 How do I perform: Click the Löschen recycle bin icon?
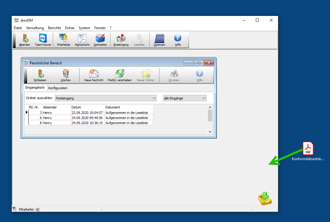tap(65, 75)
